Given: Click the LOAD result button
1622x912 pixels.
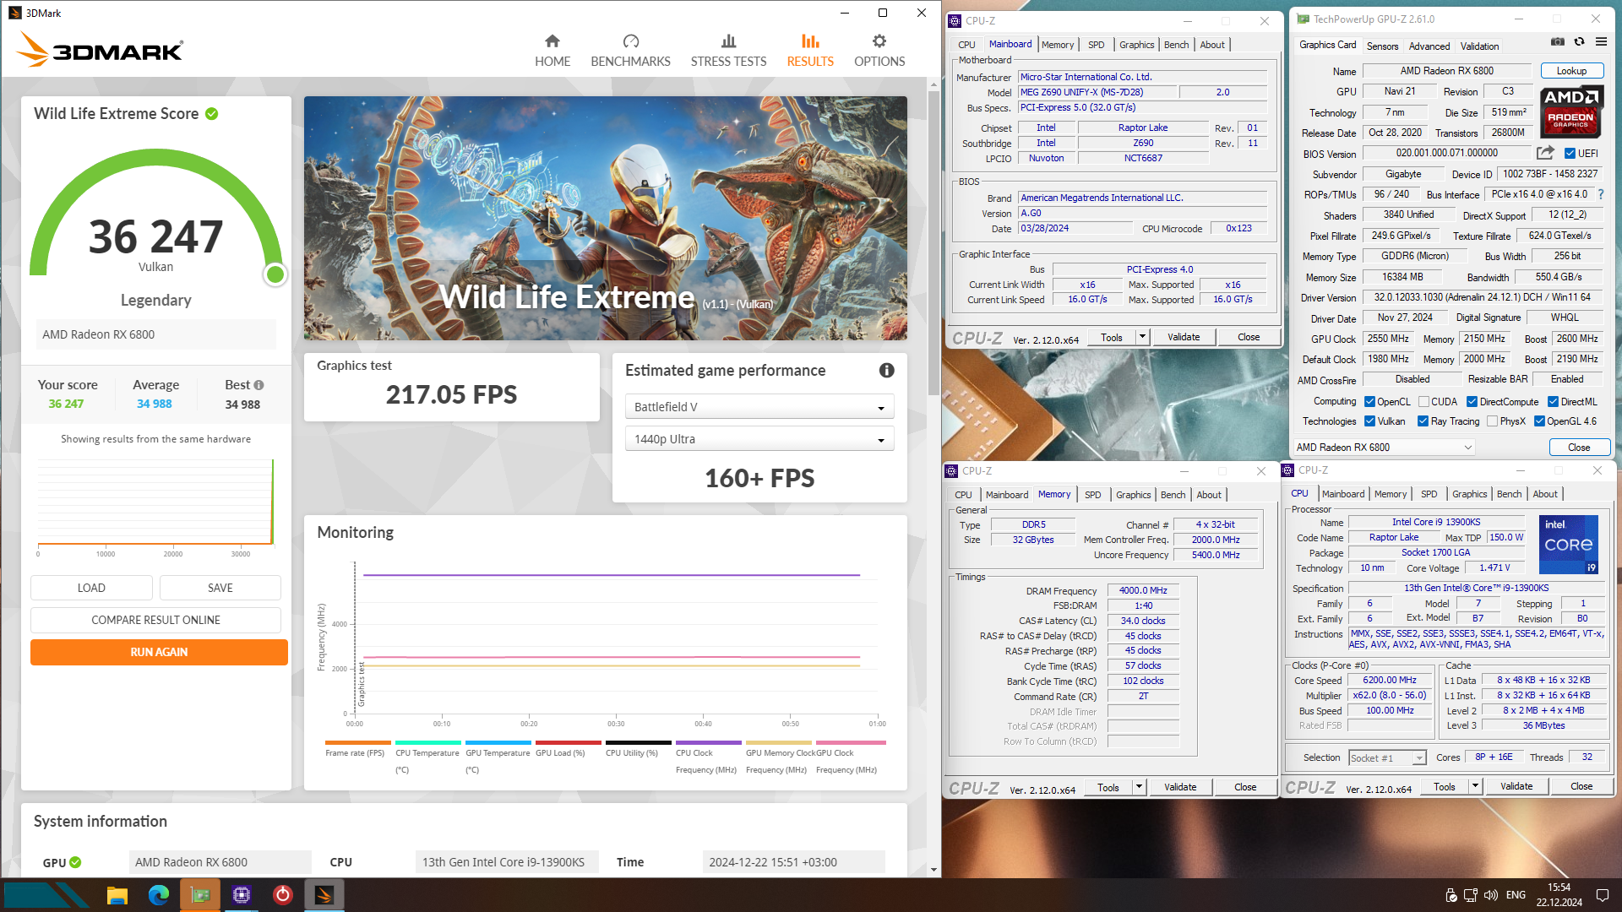Looking at the screenshot, I should [91, 588].
